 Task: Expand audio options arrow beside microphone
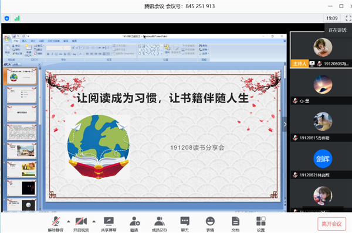(69, 221)
